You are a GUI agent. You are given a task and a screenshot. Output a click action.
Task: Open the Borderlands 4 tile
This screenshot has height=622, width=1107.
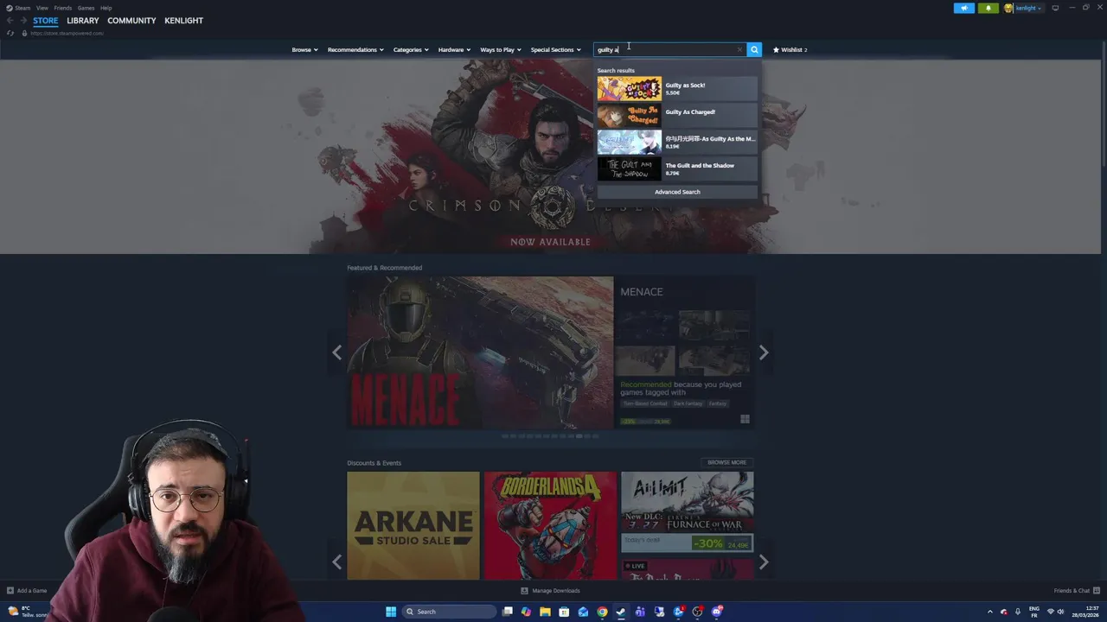pos(550,525)
